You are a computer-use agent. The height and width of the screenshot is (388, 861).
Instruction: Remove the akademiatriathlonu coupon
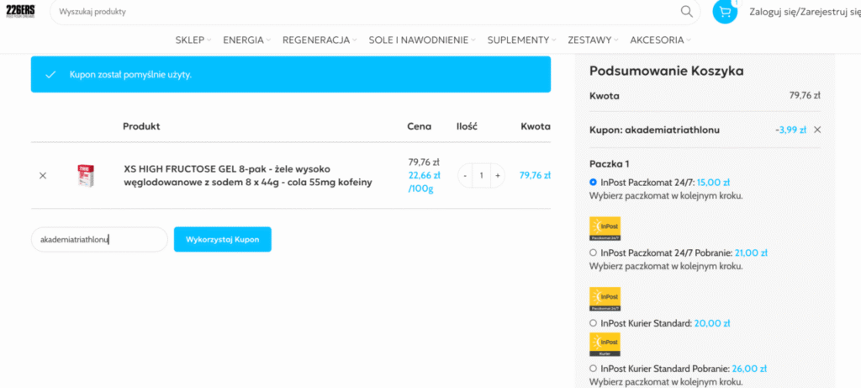point(817,130)
